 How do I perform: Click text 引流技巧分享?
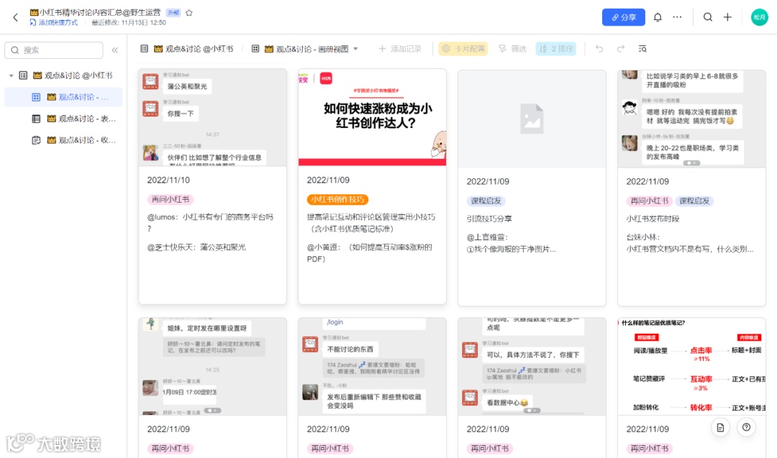pyautogui.click(x=489, y=219)
